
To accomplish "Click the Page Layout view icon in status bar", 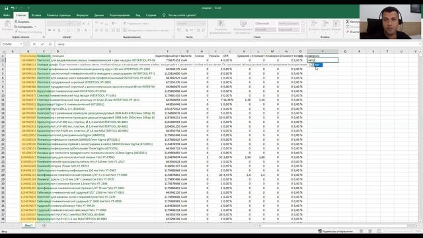I will click(x=370, y=231).
